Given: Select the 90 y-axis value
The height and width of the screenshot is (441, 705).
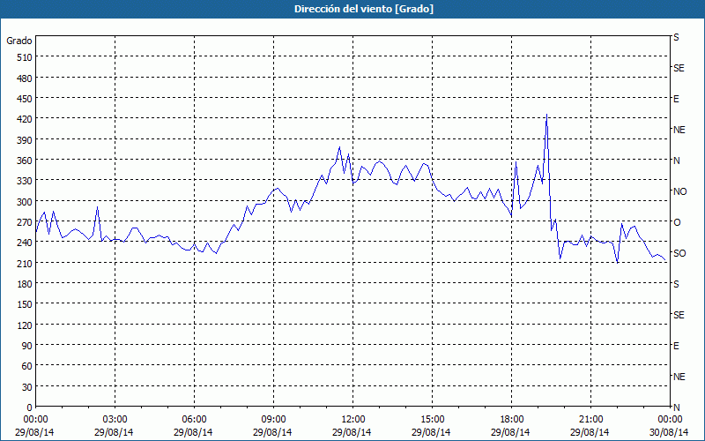Looking at the screenshot, I should tap(27, 346).
